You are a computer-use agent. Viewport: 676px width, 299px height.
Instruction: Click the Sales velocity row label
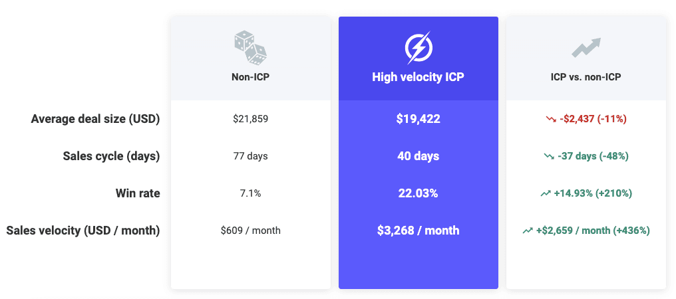tap(83, 231)
